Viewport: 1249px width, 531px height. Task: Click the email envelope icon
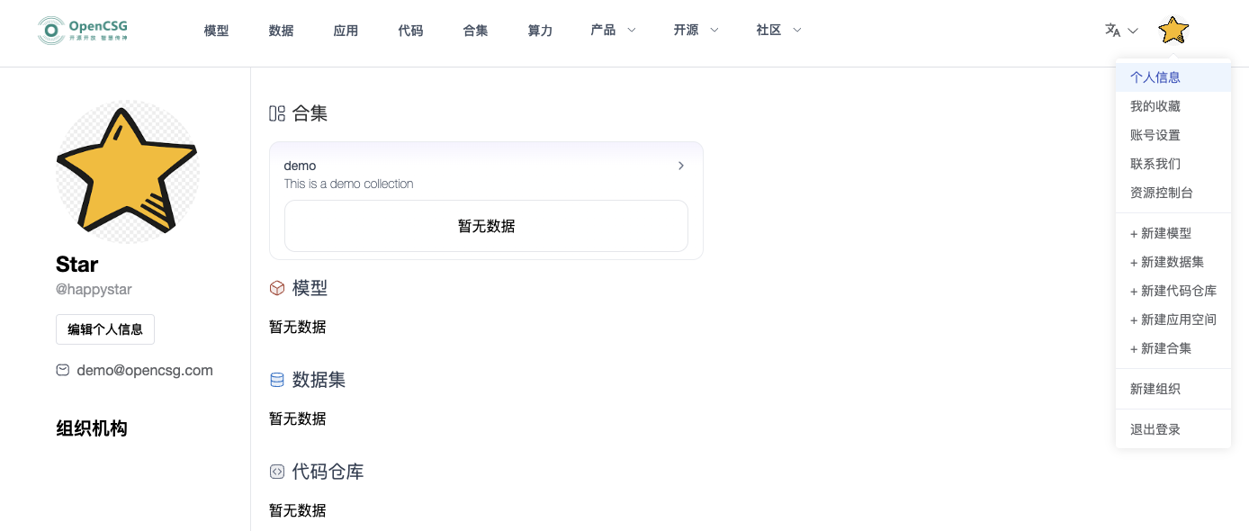(x=63, y=370)
